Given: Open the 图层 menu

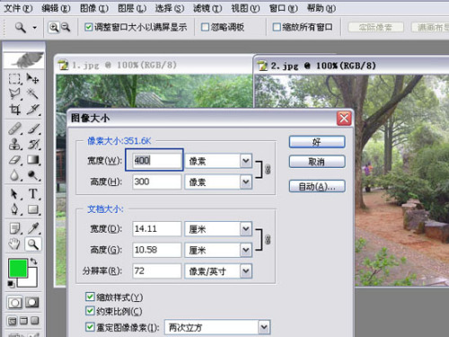Looking at the screenshot, I should coord(132,8).
